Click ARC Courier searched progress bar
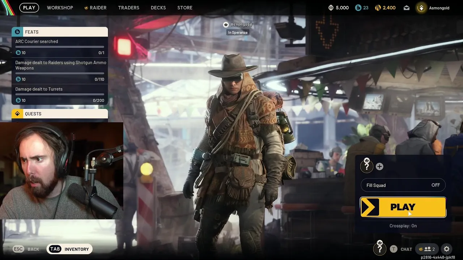 [60, 47]
